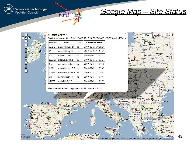Click the node cell in the APEL row

[67, 47]
